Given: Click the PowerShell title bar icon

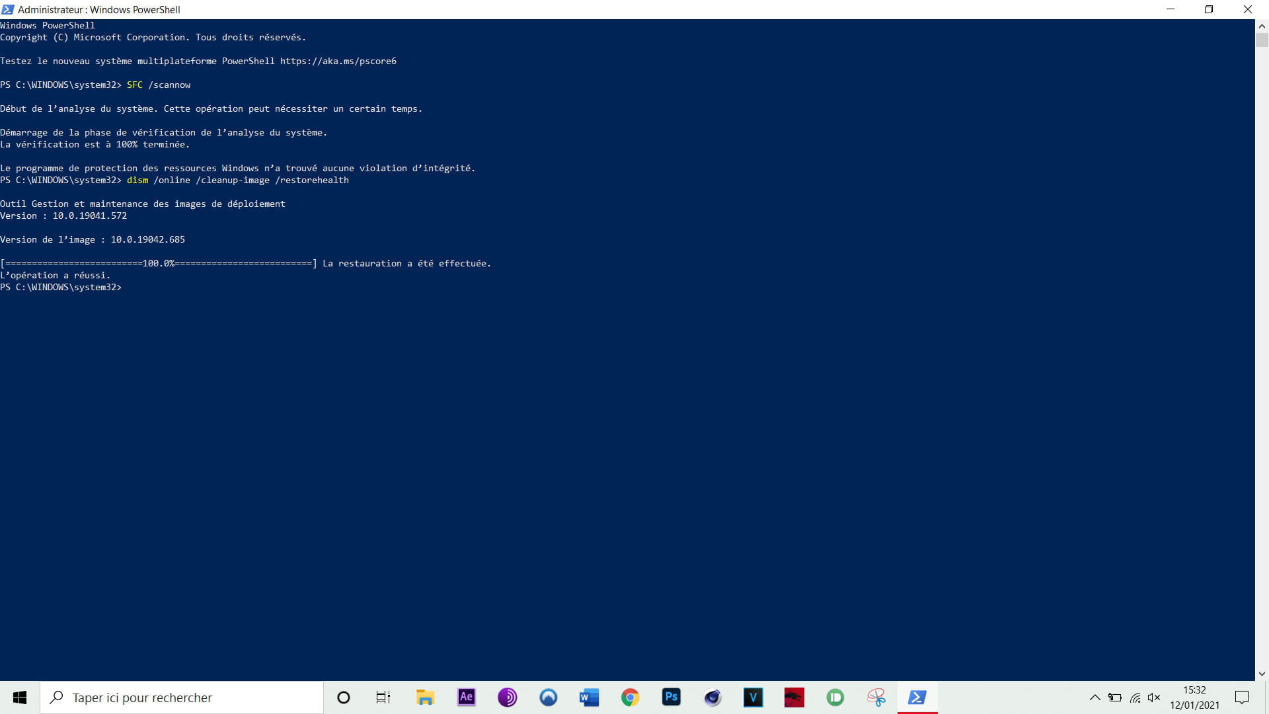Looking at the screenshot, I should [x=8, y=9].
